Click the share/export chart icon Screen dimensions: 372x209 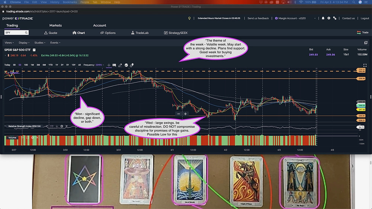point(132,65)
